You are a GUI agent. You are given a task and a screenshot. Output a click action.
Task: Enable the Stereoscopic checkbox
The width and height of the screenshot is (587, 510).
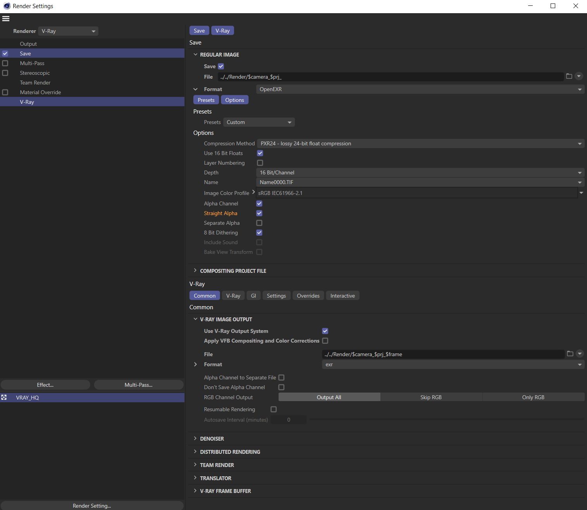click(x=5, y=73)
